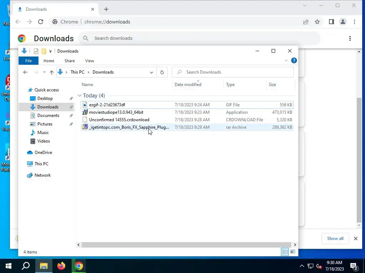Image resolution: width=365 pixels, height=273 pixels.
Task: Click Chrome's Search downloads field
Action: [x=199, y=38]
